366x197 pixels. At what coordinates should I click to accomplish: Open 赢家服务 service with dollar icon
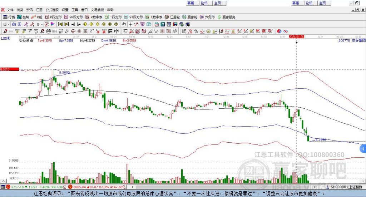click(226, 17)
